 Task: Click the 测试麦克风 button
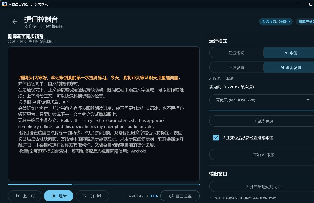click(262, 121)
